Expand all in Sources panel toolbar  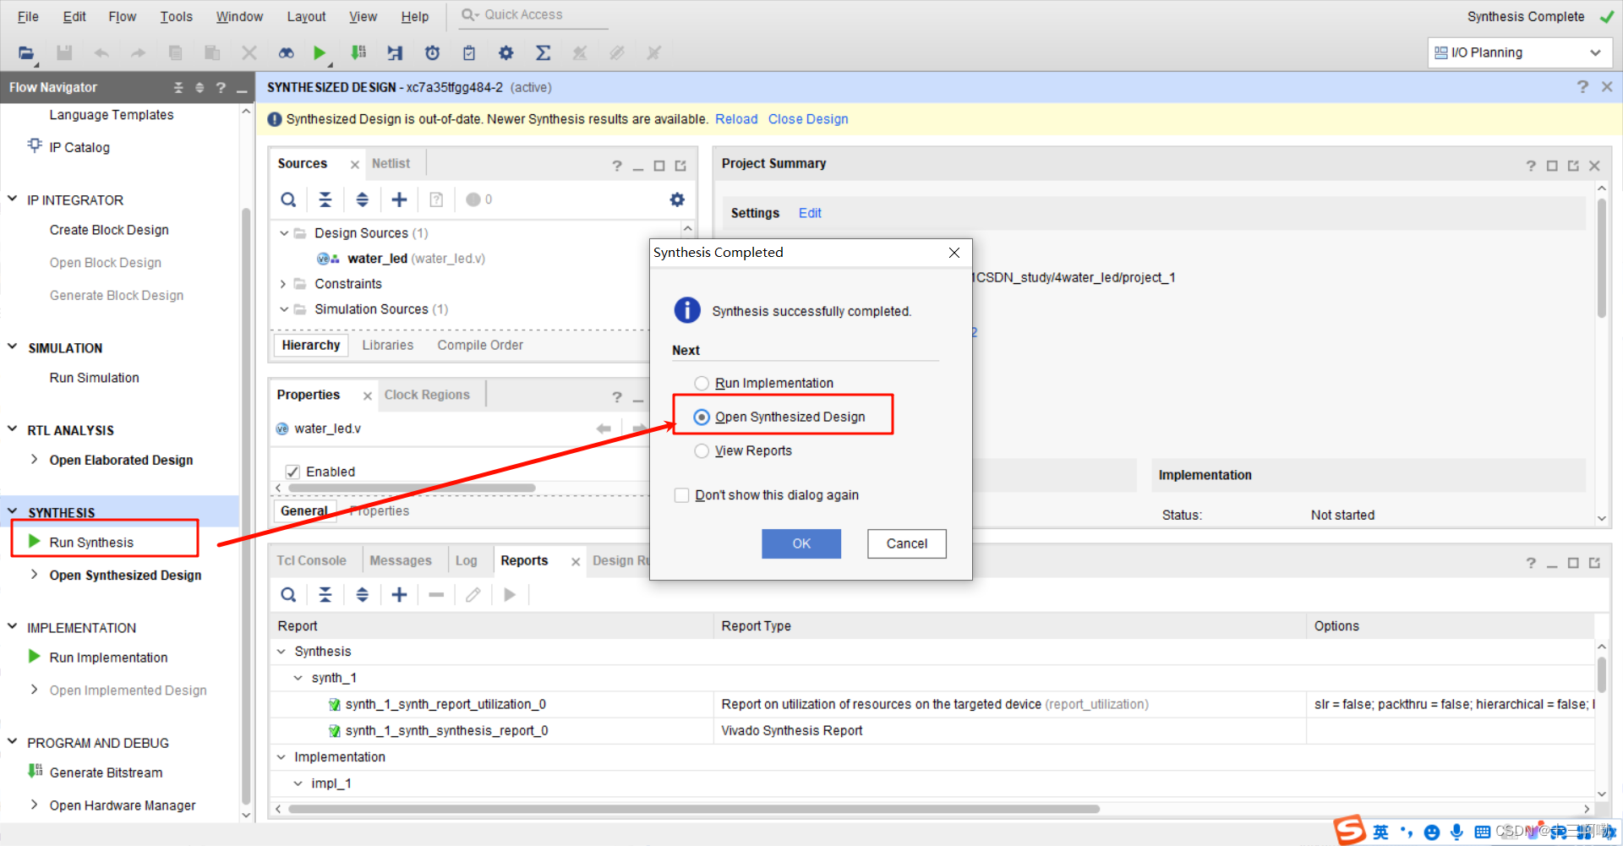(x=362, y=199)
